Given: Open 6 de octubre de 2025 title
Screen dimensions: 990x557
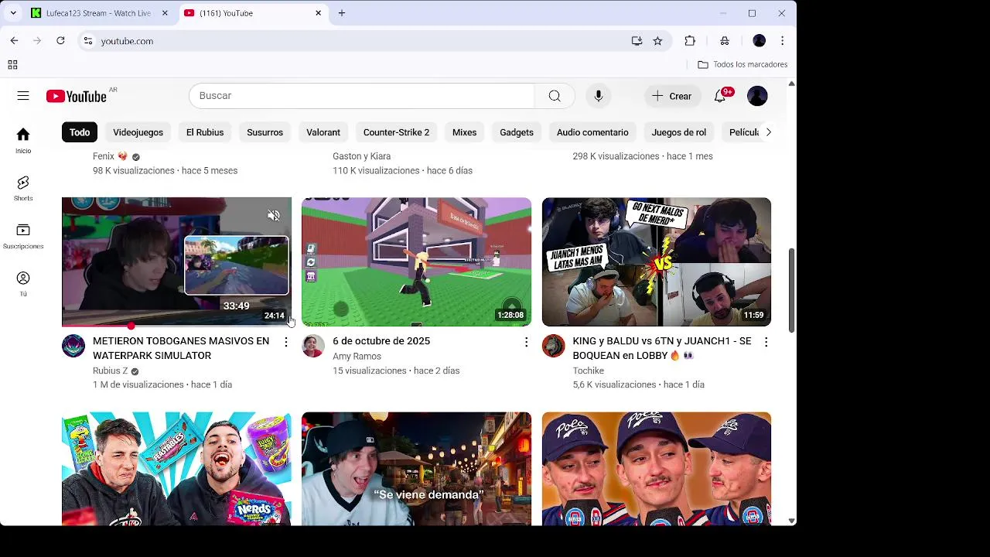Looking at the screenshot, I should pos(381,341).
